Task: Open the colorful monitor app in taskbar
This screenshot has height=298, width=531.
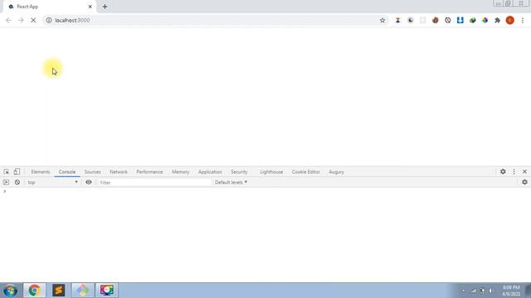Action: 107,291
